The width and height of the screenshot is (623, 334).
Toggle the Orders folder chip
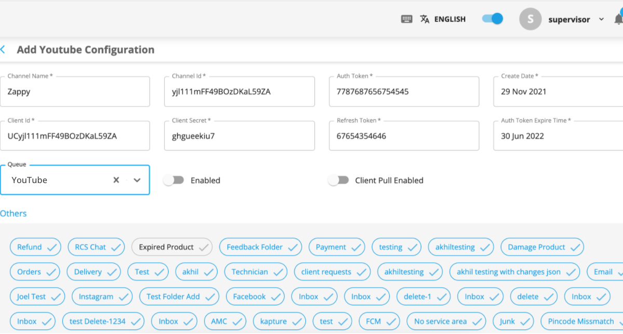35,272
